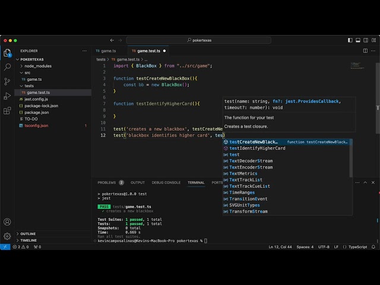380x285 pixels.
Task: Click Ln 12, Col 44 status item
Action: pyautogui.click(x=280, y=247)
